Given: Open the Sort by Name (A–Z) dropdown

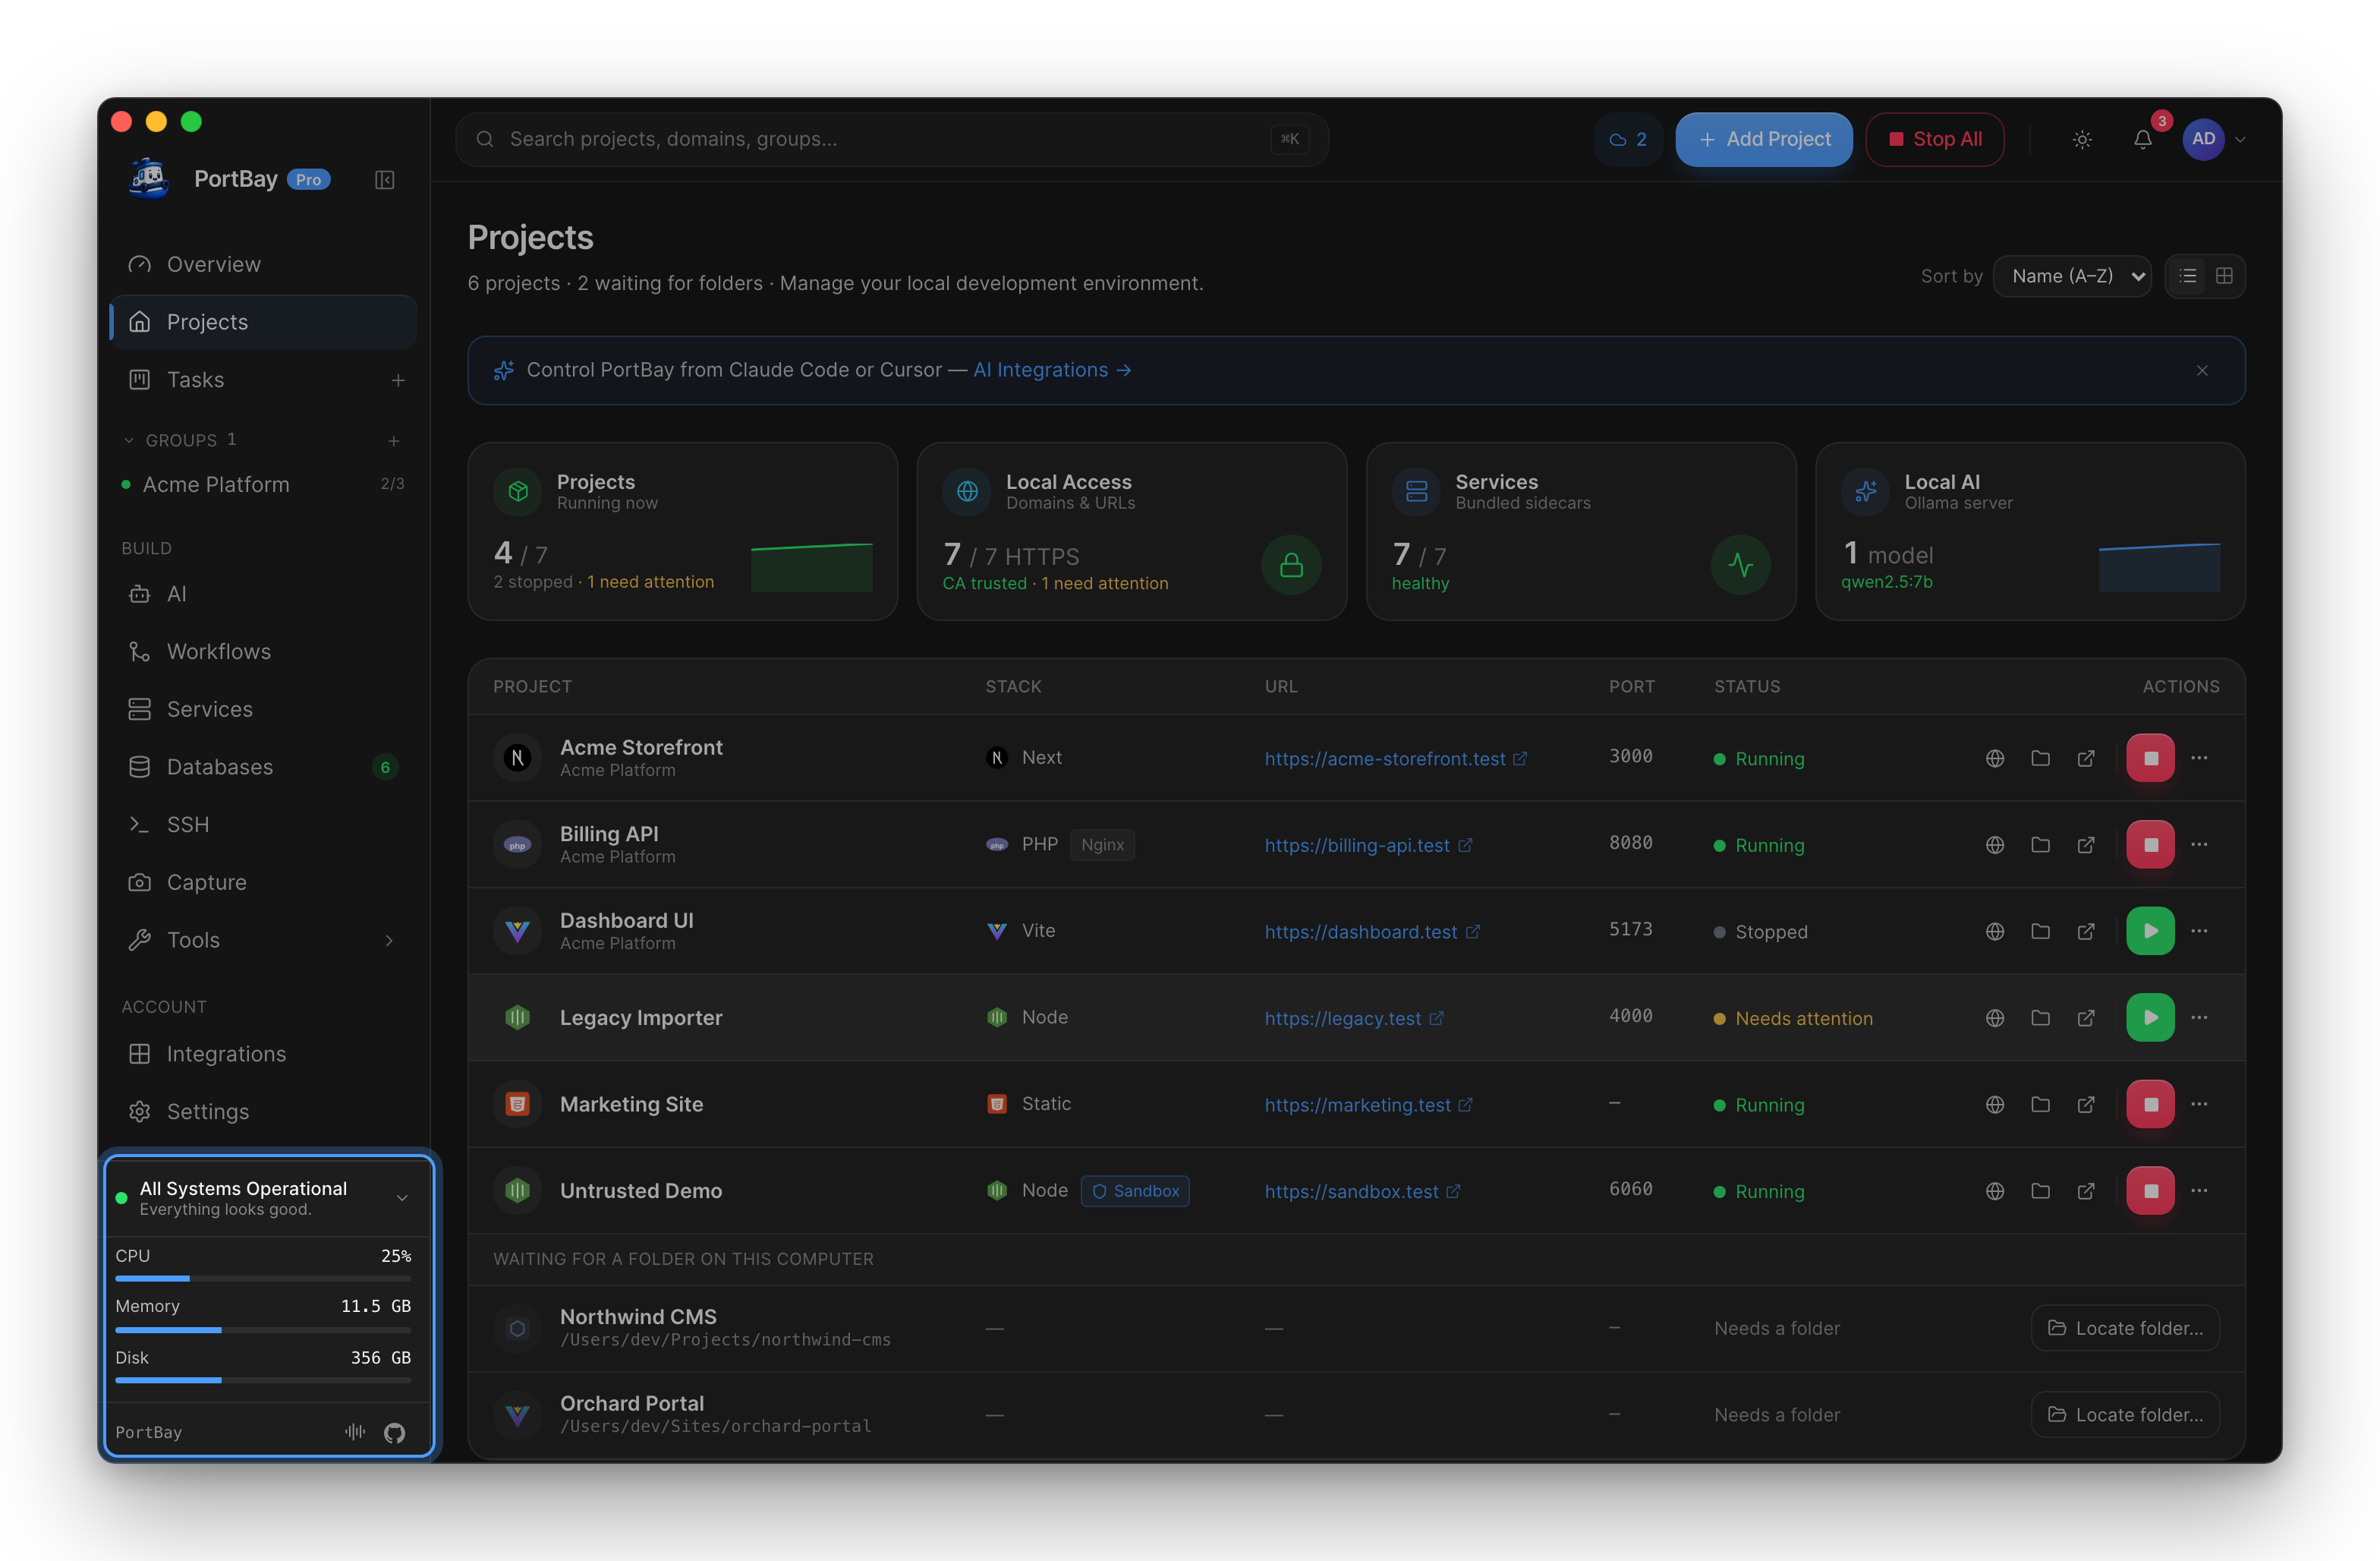Looking at the screenshot, I should (x=2072, y=276).
